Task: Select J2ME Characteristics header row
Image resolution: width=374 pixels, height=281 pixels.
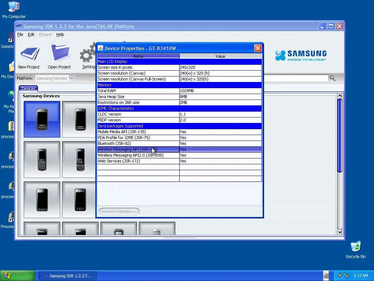Action: 179,108
